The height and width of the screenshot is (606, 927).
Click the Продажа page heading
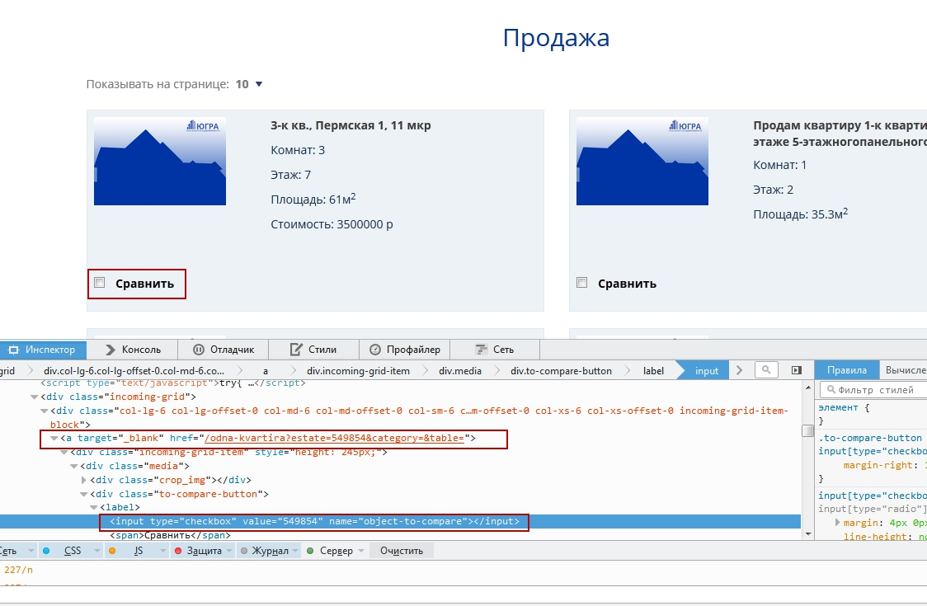pos(556,38)
